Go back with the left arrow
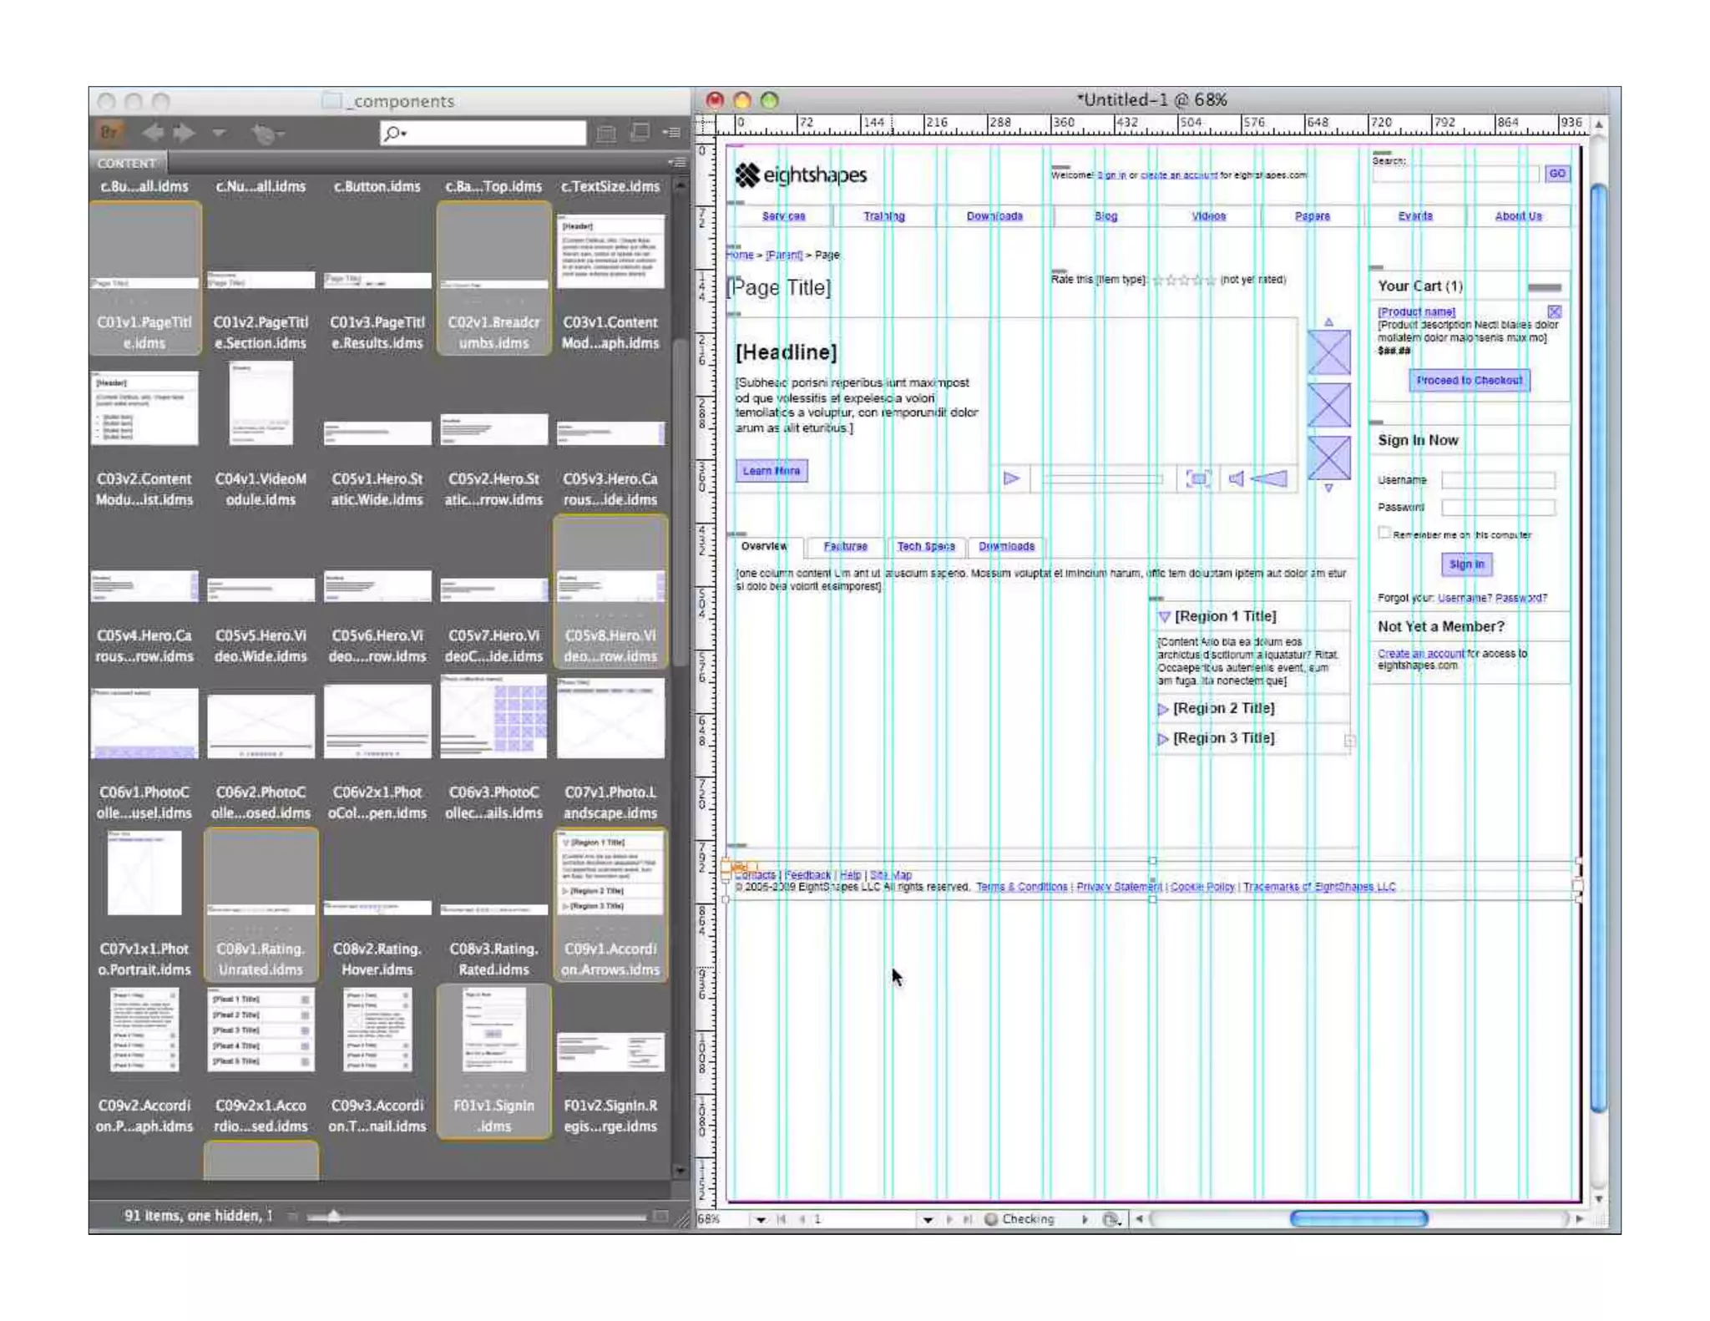Image resolution: width=1710 pixels, height=1321 pixels. (152, 132)
